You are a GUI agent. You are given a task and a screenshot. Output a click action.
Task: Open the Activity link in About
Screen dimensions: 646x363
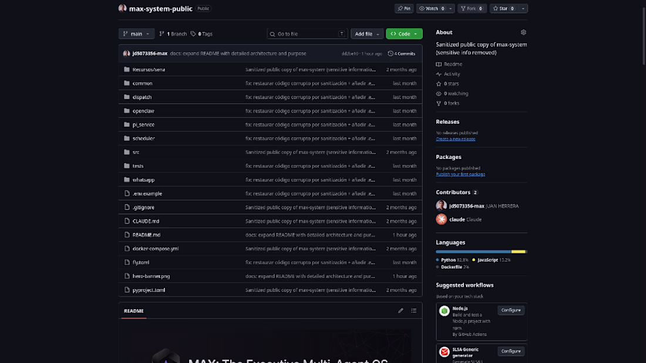point(452,74)
